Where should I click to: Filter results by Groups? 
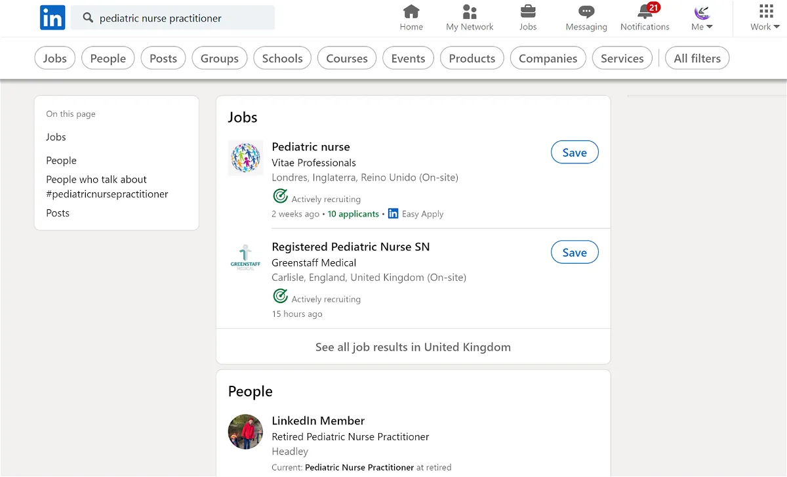point(220,58)
